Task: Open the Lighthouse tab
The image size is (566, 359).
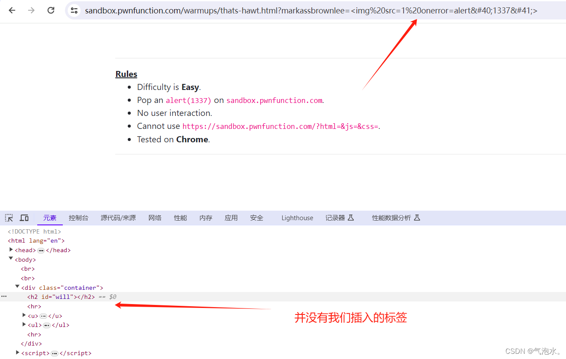Action: [x=297, y=218]
